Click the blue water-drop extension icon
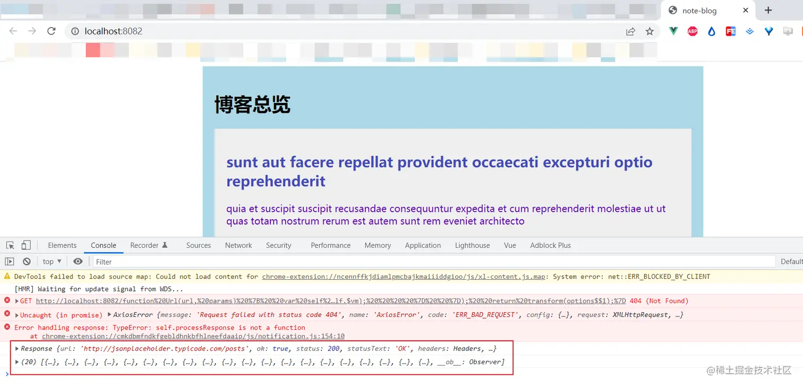 pos(711,31)
